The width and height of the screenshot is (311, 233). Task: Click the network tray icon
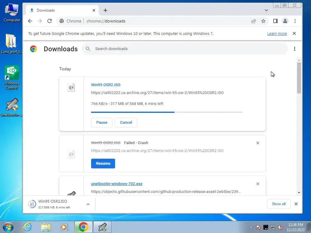(273, 227)
